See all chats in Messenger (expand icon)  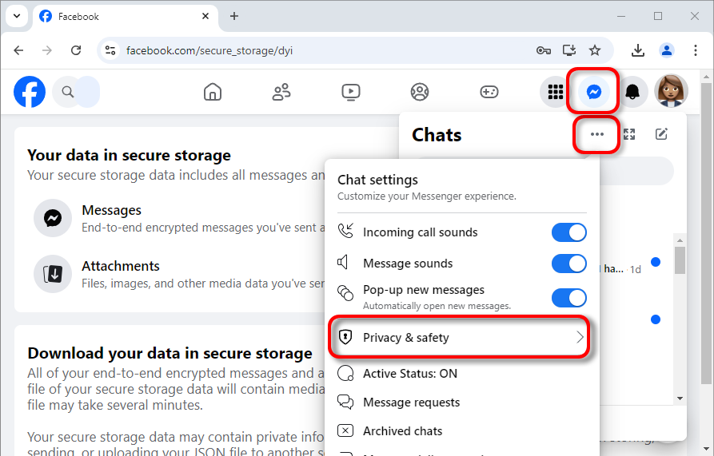click(x=629, y=134)
